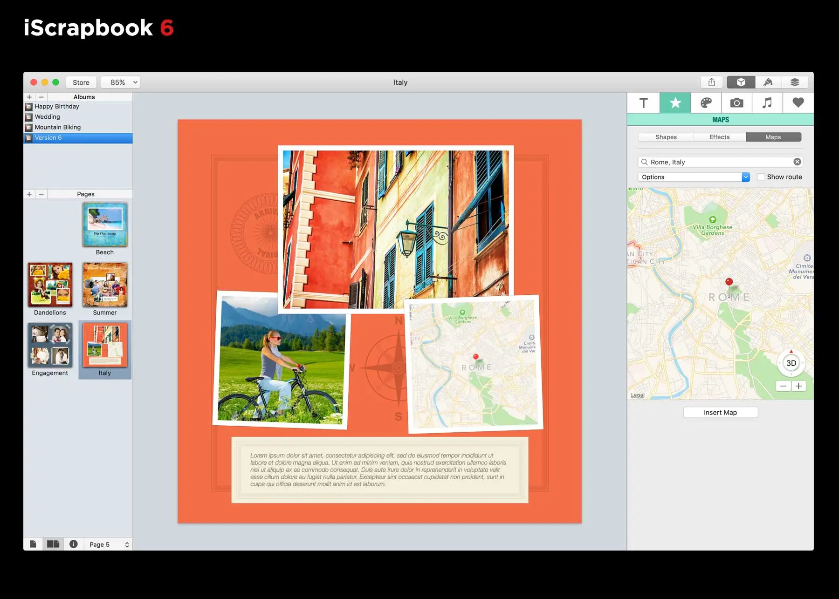Switch to the Maps tab
Image resolution: width=839 pixels, height=599 pixels.
(x=773, y=137)
